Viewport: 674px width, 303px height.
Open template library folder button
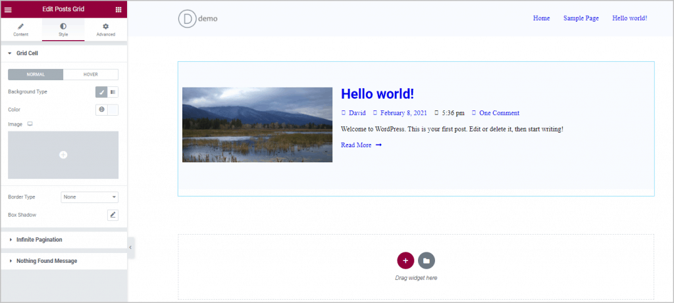[427, 260]
